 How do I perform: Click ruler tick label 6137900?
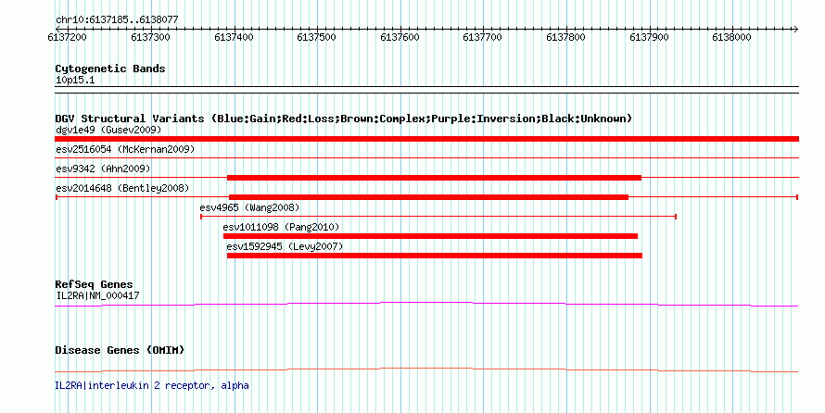pyautogui.click(x=649, y=37)
